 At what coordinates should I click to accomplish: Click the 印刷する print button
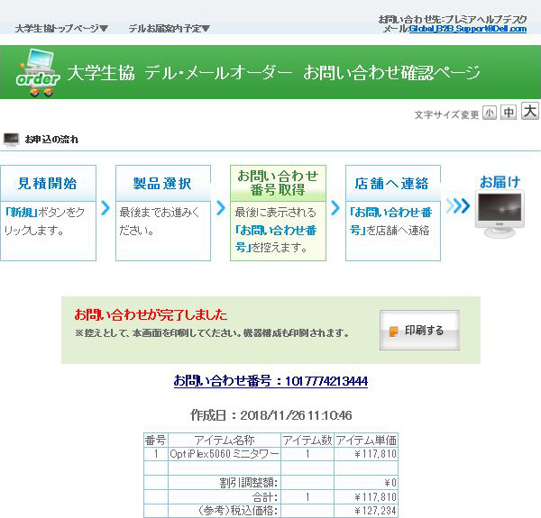point(419,331)
